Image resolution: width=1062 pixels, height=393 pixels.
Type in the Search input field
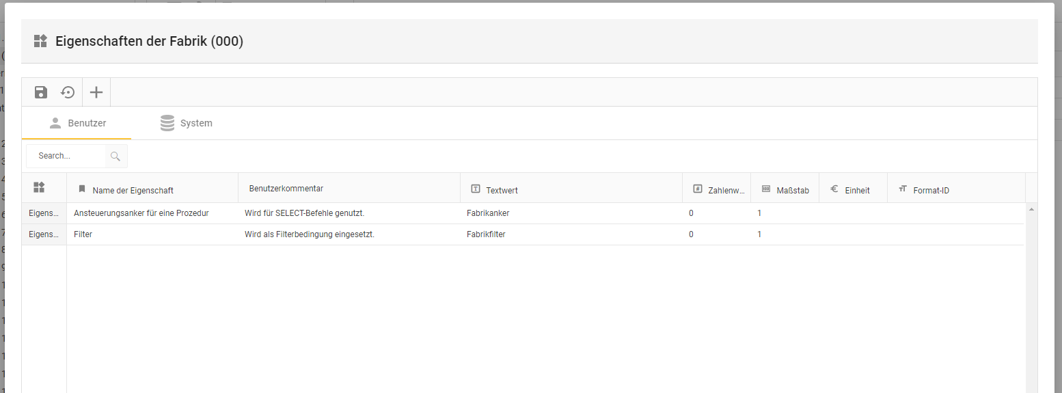(x=66, y=157)
